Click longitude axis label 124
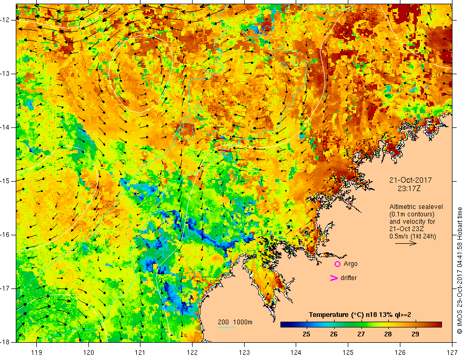This screenshot has width=463, height=358. tap(296, 352)
